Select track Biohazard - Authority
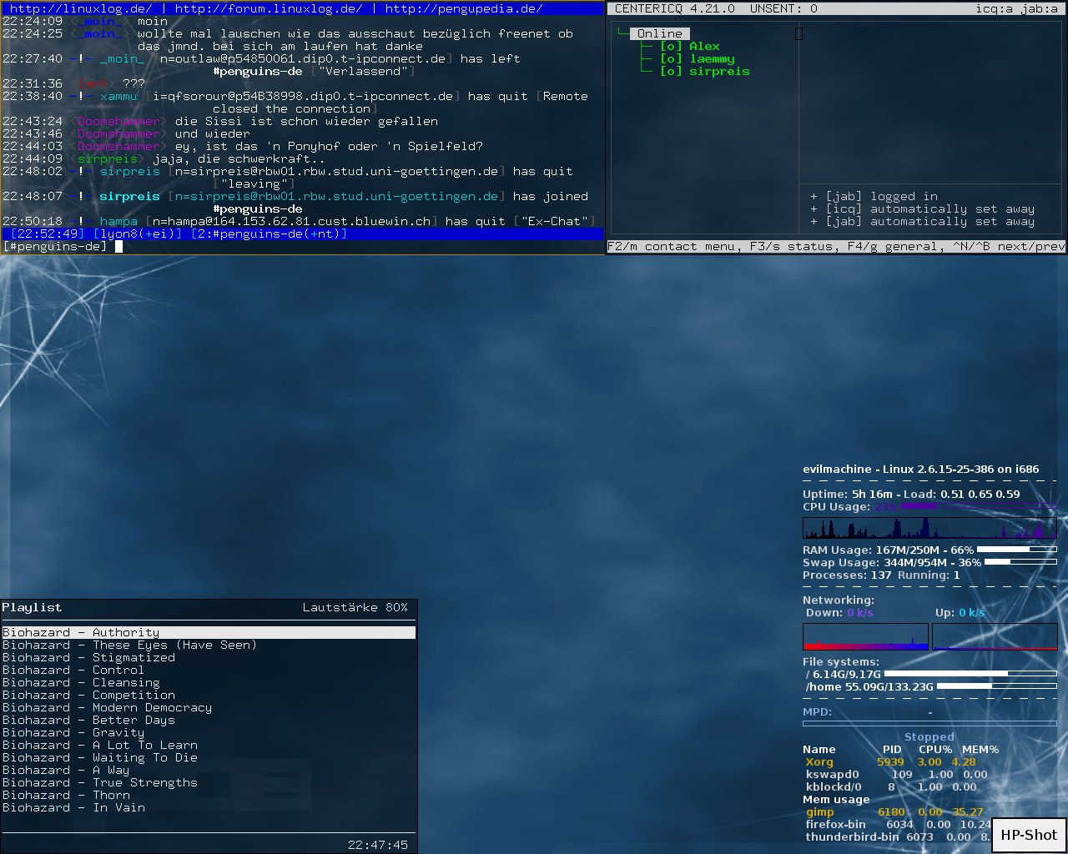 point(81,633)
